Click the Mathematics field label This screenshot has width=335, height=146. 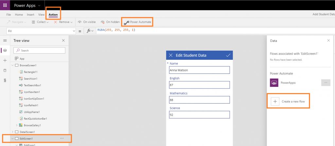[x=179, y=93]
